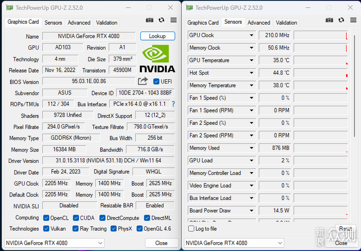Click the screenshot camera icon in left window
This screenshot has width=361, height=251.
click(150, 20)
